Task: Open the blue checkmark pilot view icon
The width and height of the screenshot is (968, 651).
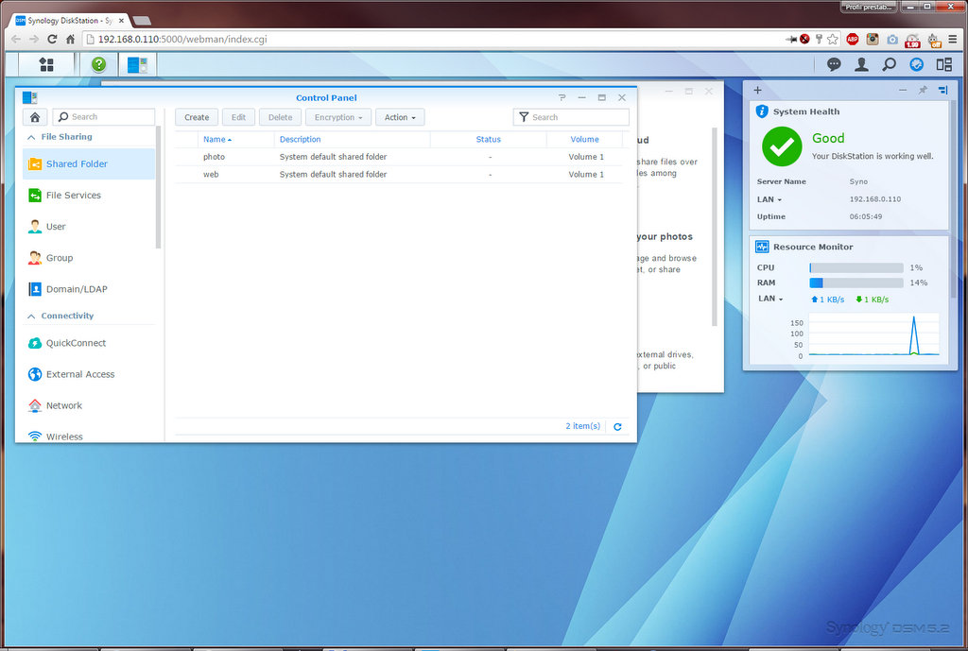Action: 917,64
